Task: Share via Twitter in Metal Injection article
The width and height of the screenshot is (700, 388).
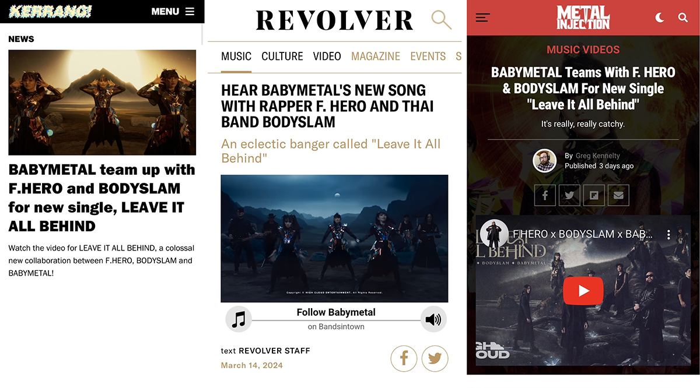Action: [569, 195]
